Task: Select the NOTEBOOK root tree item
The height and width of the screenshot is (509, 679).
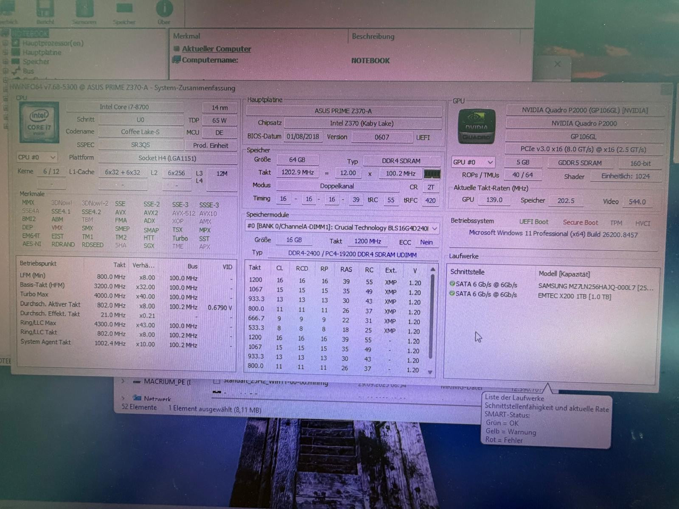Action: pos(30,34)
